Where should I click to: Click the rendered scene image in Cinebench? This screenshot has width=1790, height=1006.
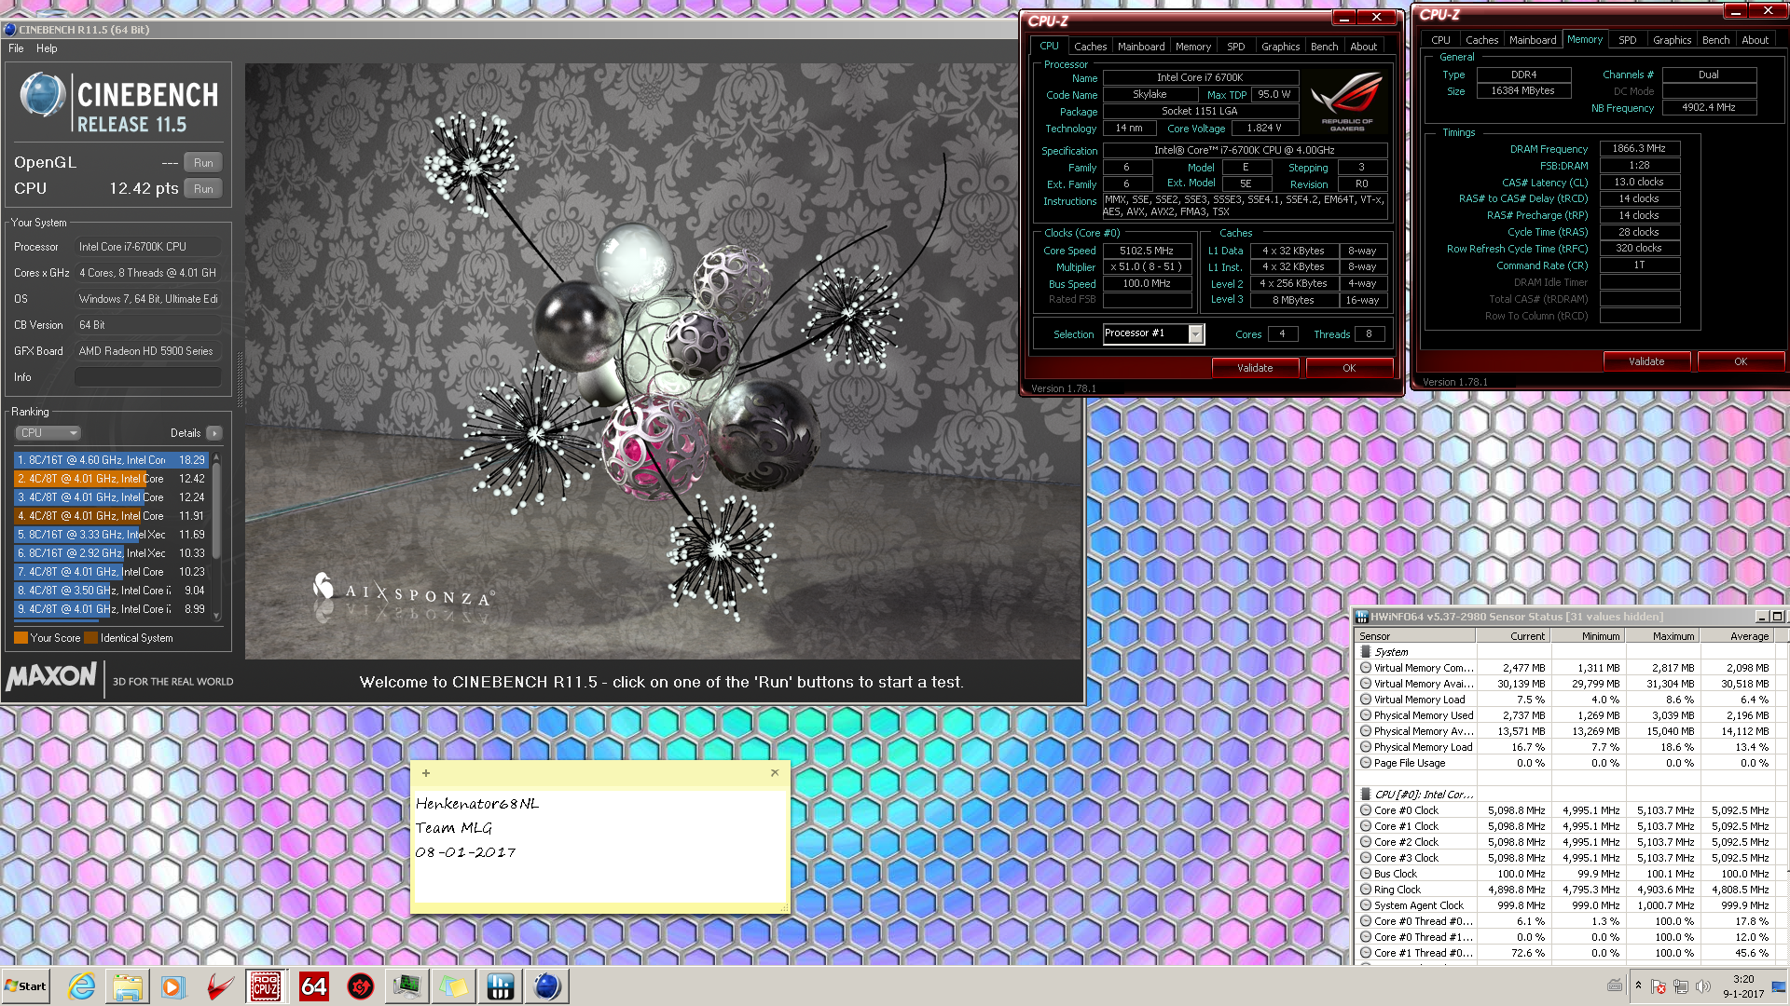click(x=663, y=361)
